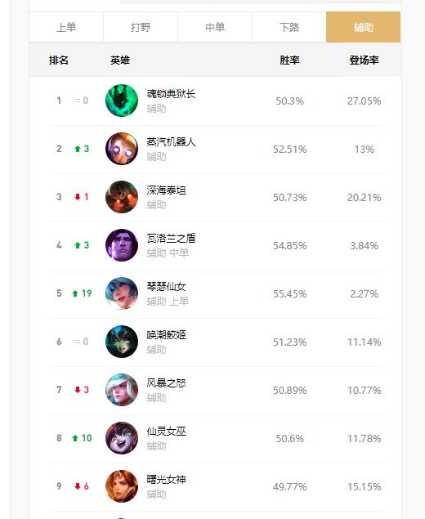Select the 仙灵女巫 champion portrait
425x519 pixels.
(122, 438)
